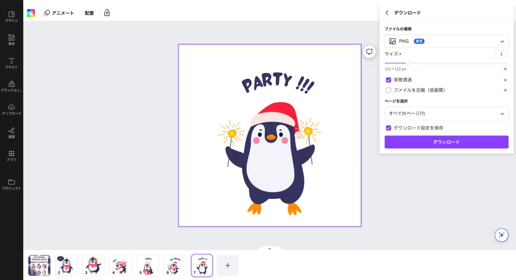Collapse the page thumbnails strip chevron
The image size is (516, 280).
pos(270,248)
